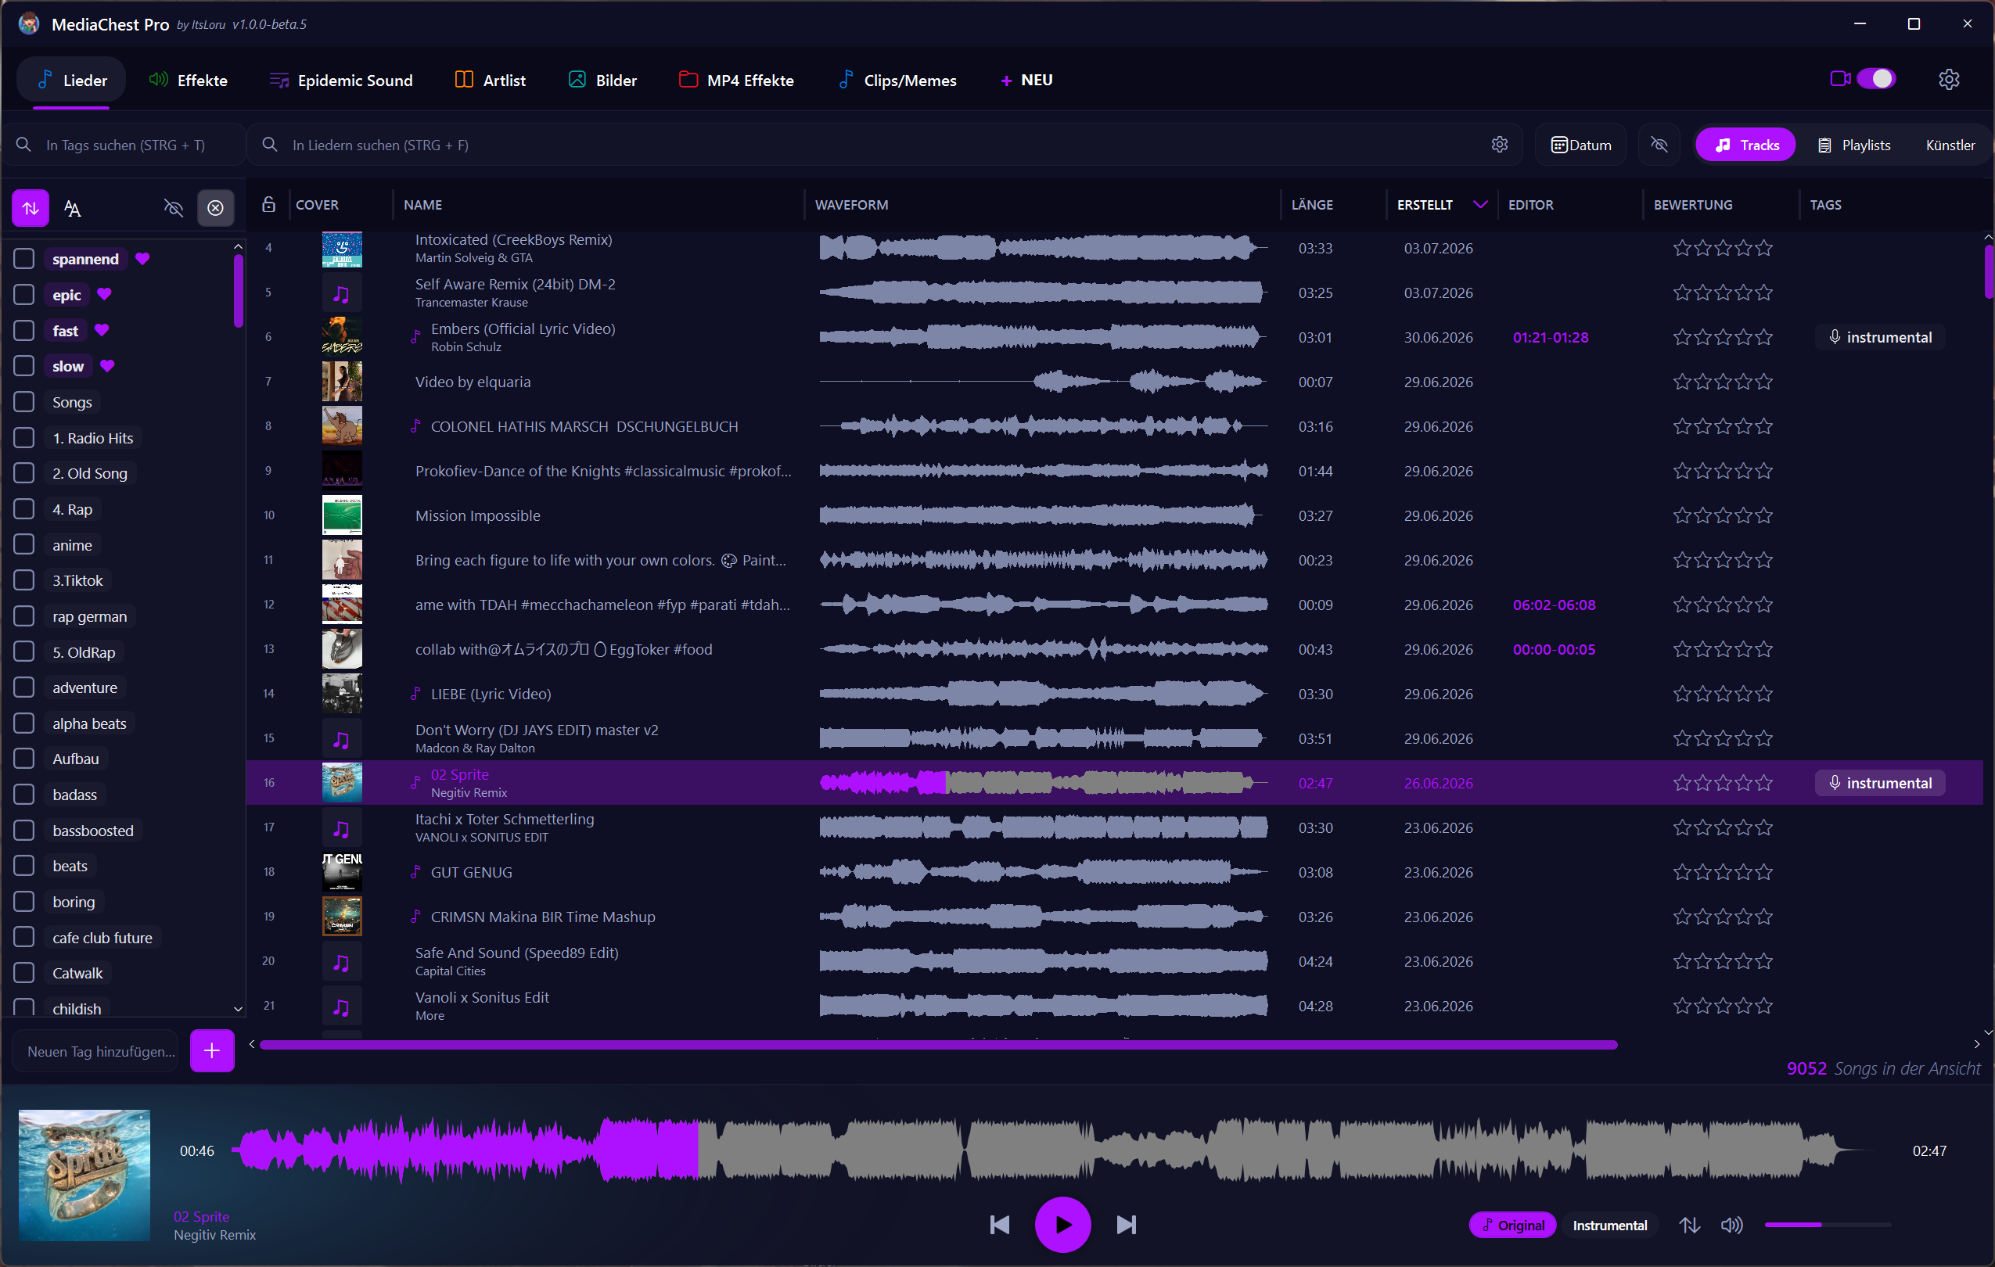Check the epic tag checkbox
Viewport: 1995px width, 1267px height.
point(24,295)
